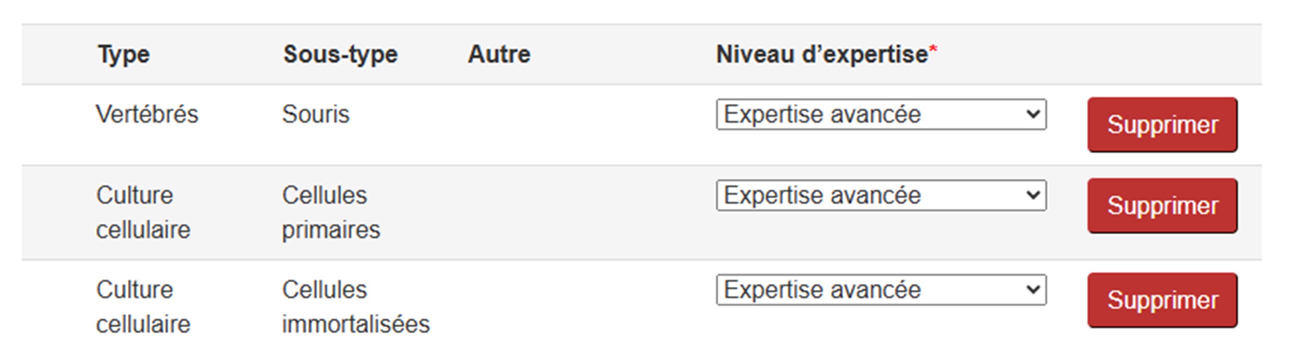1298x361 pixels.
Task: Open expertise dropdown for Cellules immortalisées
Action: click(881, 290)
